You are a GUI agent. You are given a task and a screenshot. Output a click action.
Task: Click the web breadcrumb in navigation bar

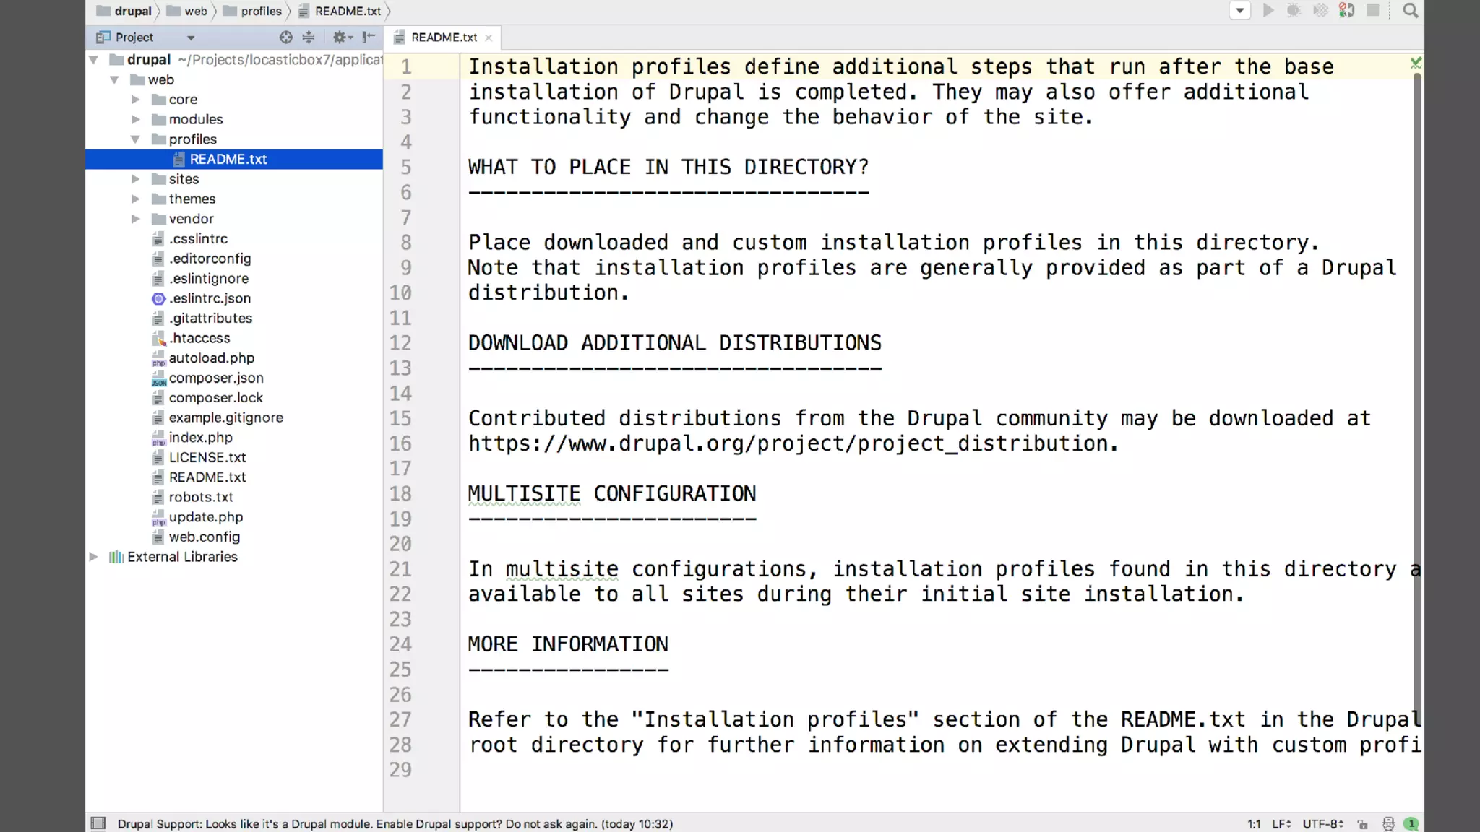coord(194,11)
